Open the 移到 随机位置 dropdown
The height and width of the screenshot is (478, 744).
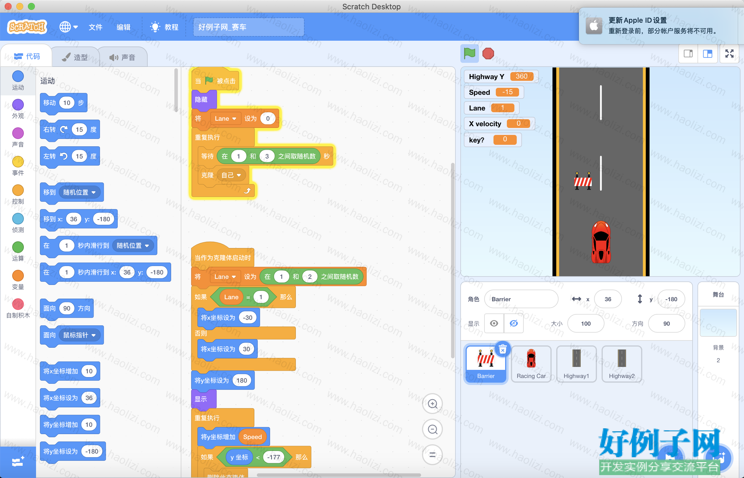click(79, 192)
